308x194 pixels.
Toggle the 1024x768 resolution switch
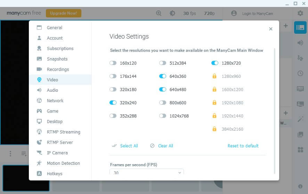[x=163, y=116]
